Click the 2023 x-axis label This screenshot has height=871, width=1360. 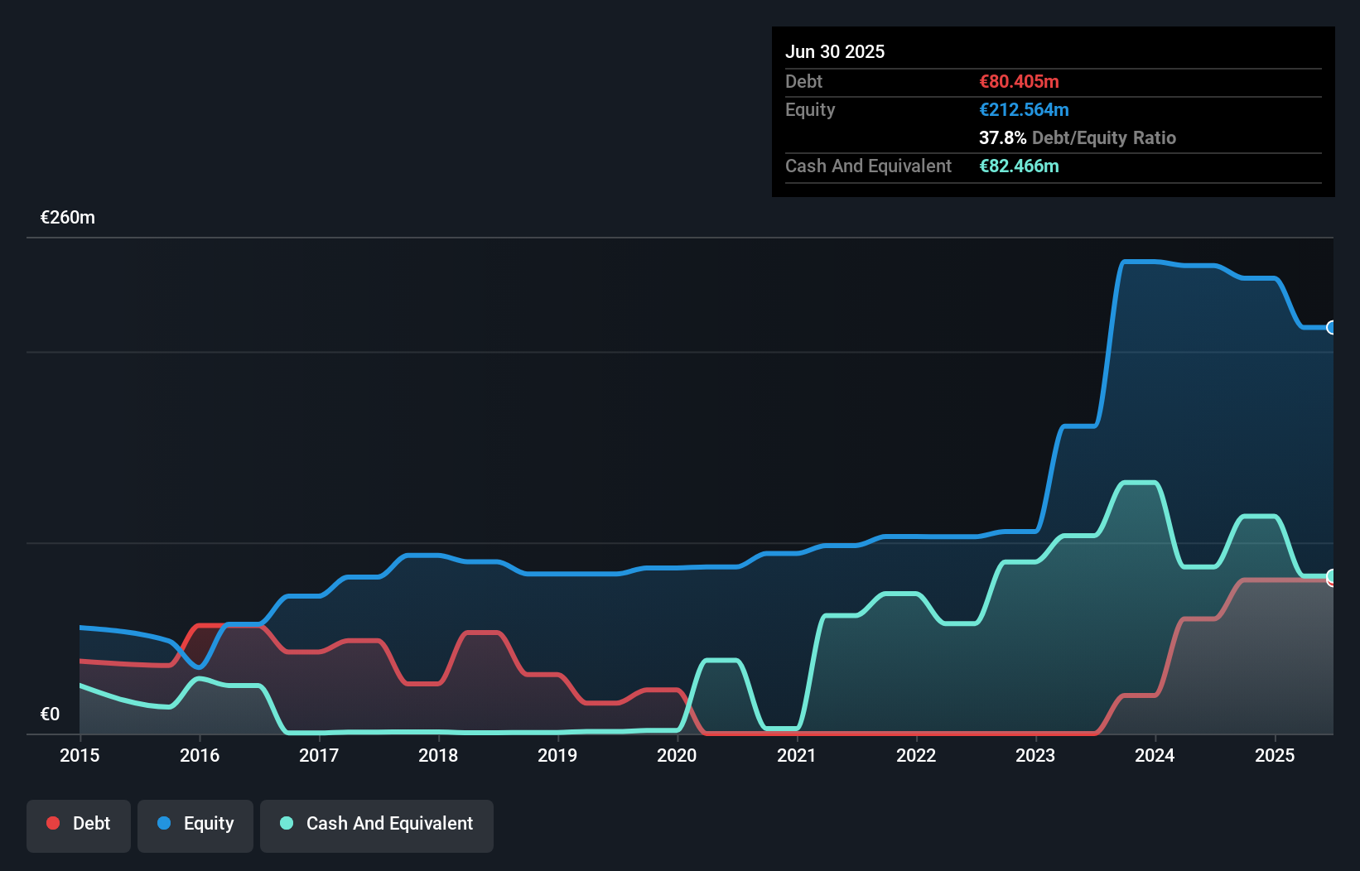(x=1035, y=755)
